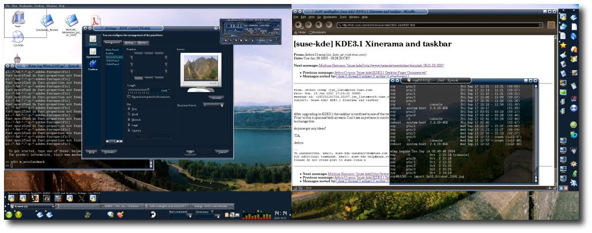The width and height of the screenshot is (592, 233).
Task: Open the Mozilla Tools menu
Action: (x=343, y=17)
